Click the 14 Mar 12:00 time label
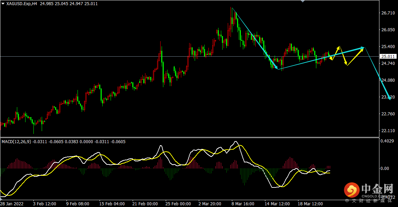Image resolution: width=398 pixels, height=207 pixels. (277, 204)
